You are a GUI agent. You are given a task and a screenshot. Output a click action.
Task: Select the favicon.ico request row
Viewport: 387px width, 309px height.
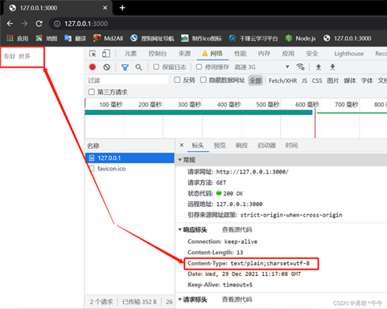[x=130, y=169]
